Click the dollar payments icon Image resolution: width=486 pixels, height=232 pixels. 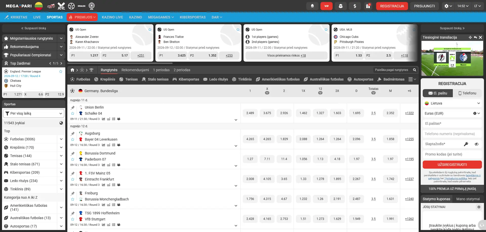click(x=355, y=6)
